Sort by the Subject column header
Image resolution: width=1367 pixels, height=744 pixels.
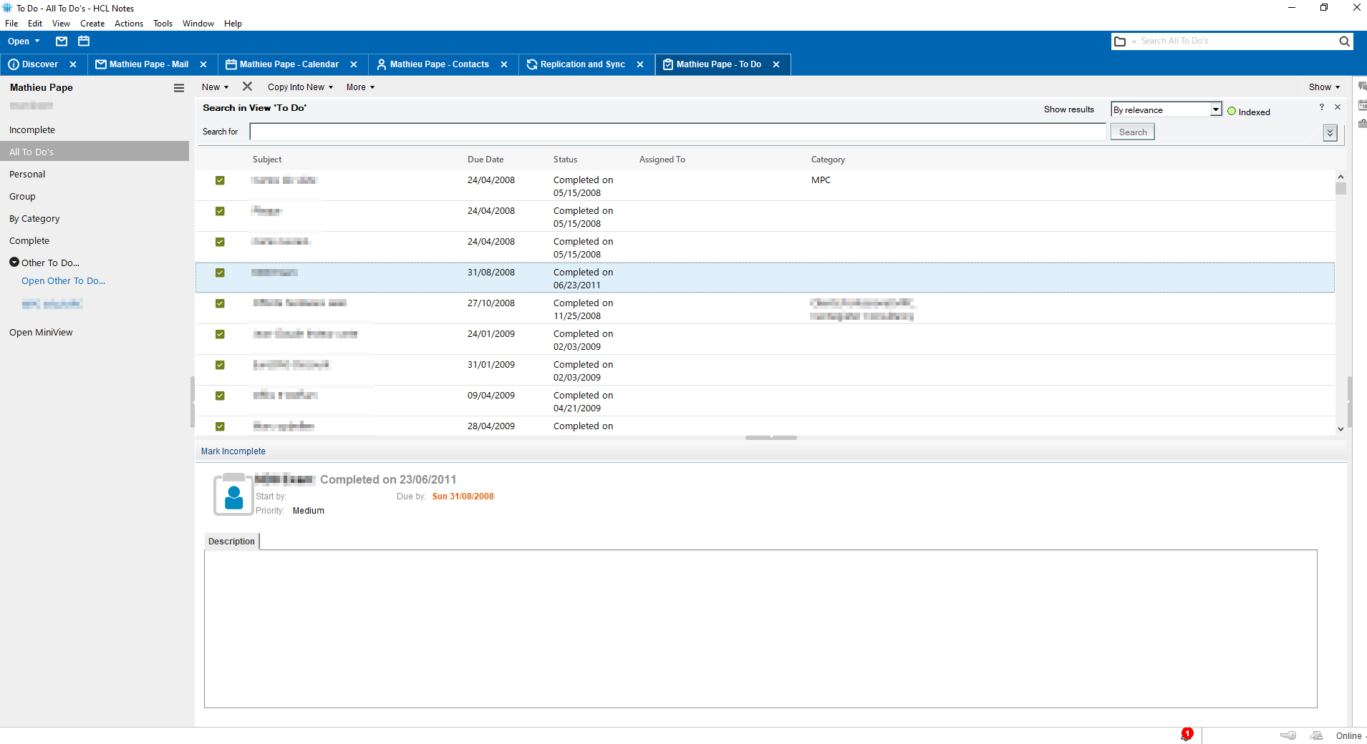tap(267, 160)
